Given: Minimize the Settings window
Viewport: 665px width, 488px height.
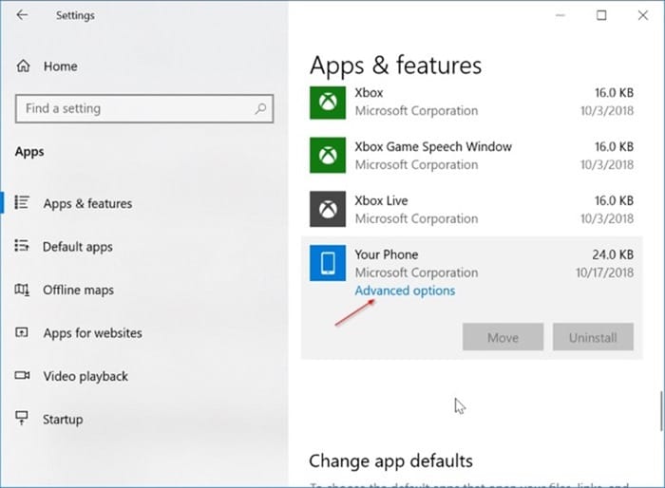Looking at the screenshot, I should pyautogui.click(x=560, y=15).
